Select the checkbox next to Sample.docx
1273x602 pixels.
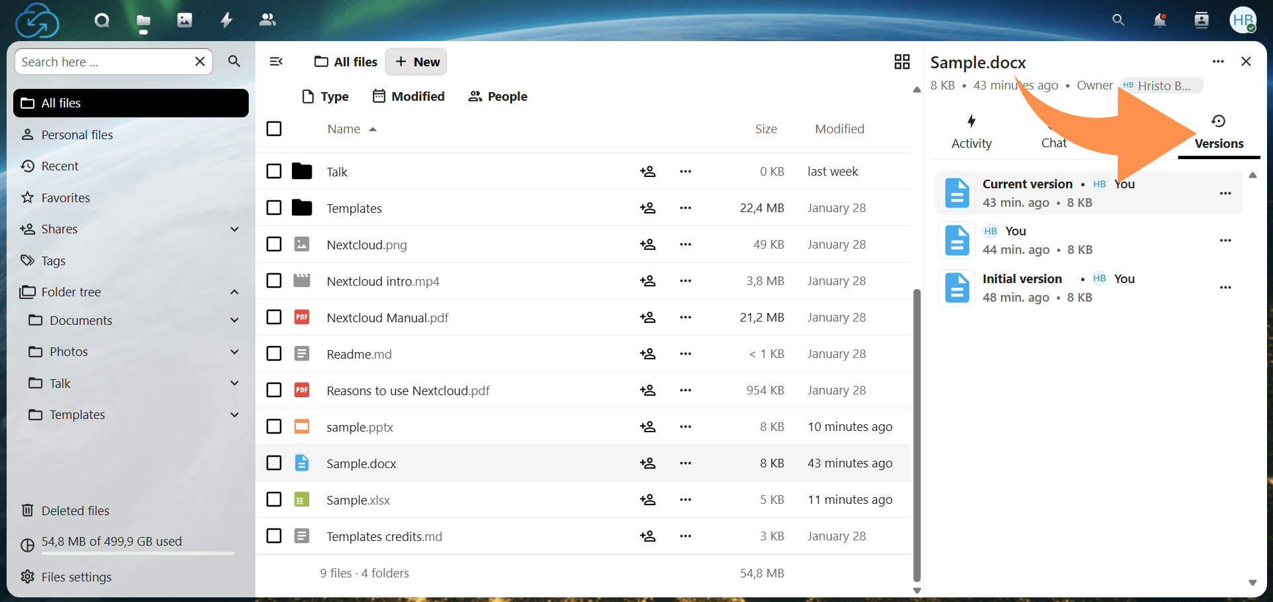[x=274, y=463]
